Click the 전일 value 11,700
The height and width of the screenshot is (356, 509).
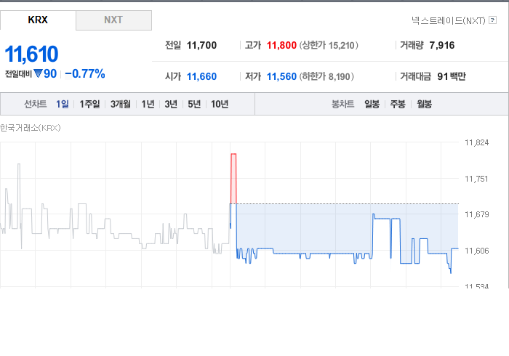click(x=201, y=45)
